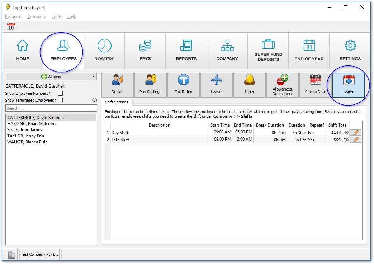The height and width of the screenshot is (264, 374).
Task: Open the Help menu
Action: (x=72, y=16)
